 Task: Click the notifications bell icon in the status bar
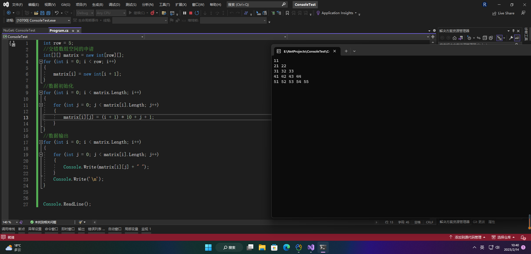(523, 237)
